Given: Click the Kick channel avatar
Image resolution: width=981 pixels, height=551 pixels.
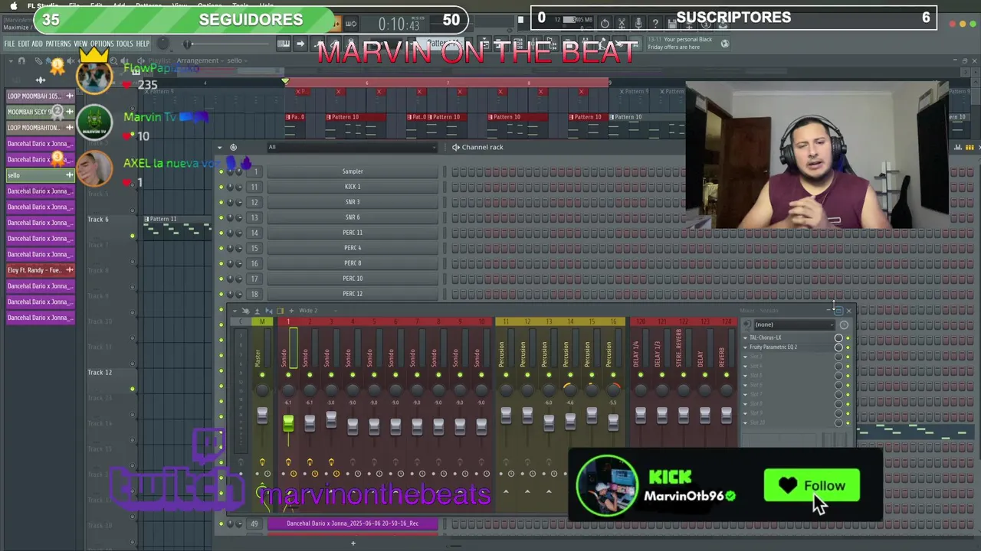Looking at the screenshot, I should [x=606, y=485].
